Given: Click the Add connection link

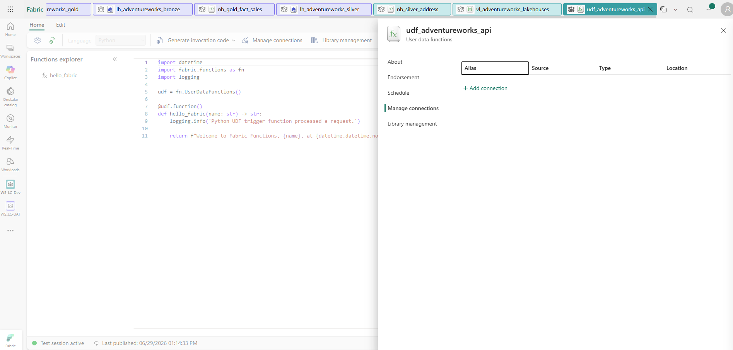Looking at the screenshot, I should point(485,88).
